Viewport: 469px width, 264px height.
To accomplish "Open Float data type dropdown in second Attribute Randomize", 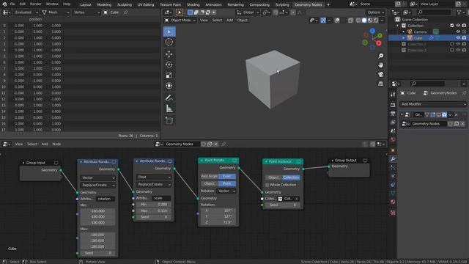I will pos(154,177).
